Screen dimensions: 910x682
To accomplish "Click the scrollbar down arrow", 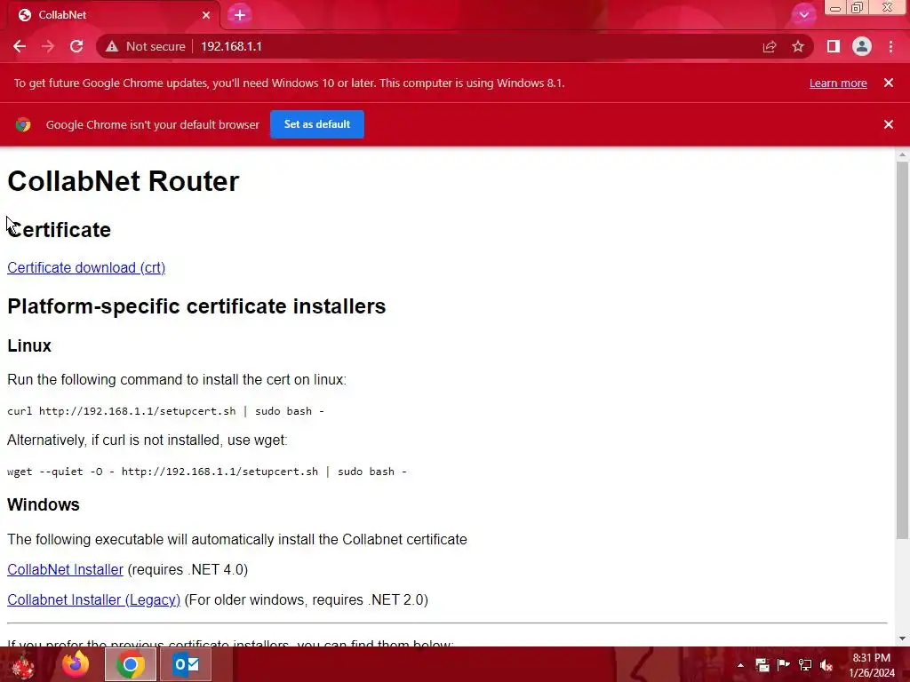I will pyautogui.click(x=902, y=638).
